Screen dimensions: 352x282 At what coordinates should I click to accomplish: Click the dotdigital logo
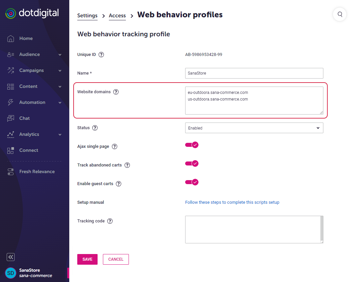click(32, 13)
